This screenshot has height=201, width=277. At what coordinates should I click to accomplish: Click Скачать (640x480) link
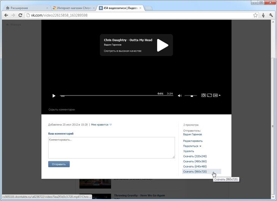point(195,166)
